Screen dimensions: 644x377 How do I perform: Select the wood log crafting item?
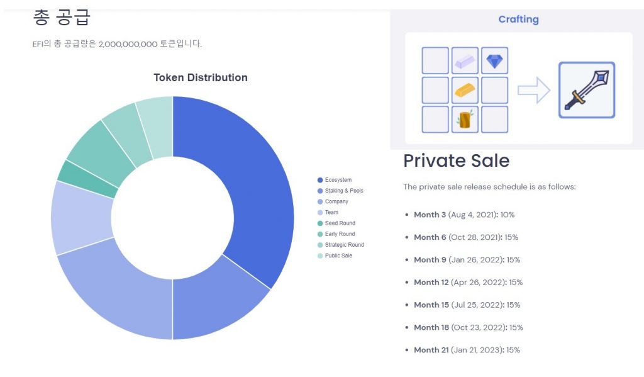pyautogui.click(x=465, y=119)
